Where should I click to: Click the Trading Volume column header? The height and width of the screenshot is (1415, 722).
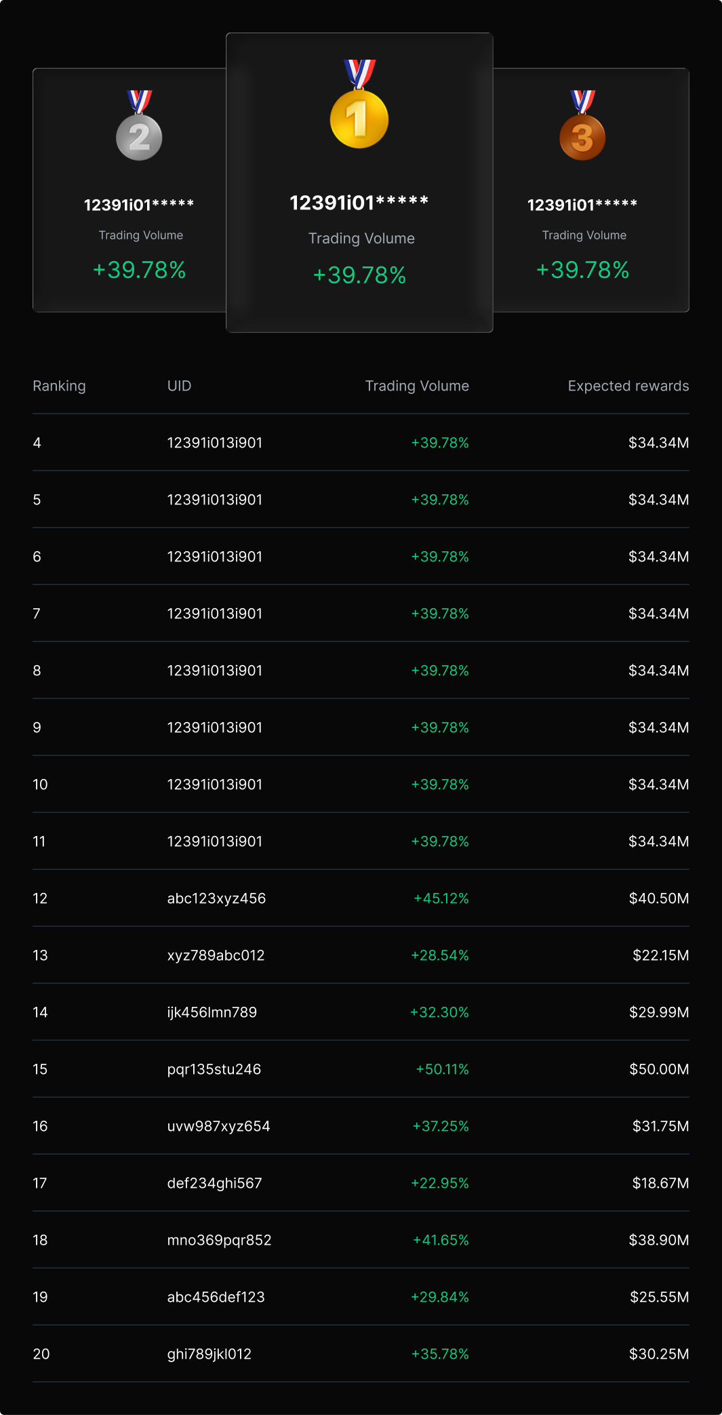(x=417, y=386)
